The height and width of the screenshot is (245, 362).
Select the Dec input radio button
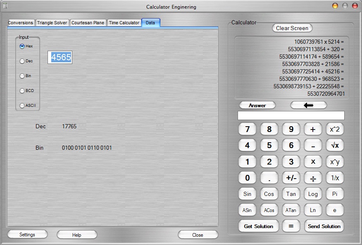(x=22, y=61)
